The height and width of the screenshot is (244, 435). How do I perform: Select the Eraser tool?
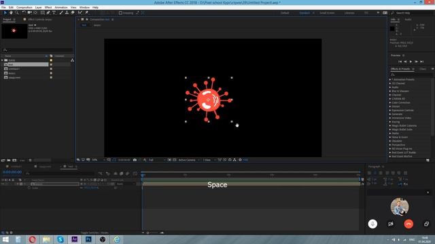click(73, 13)
